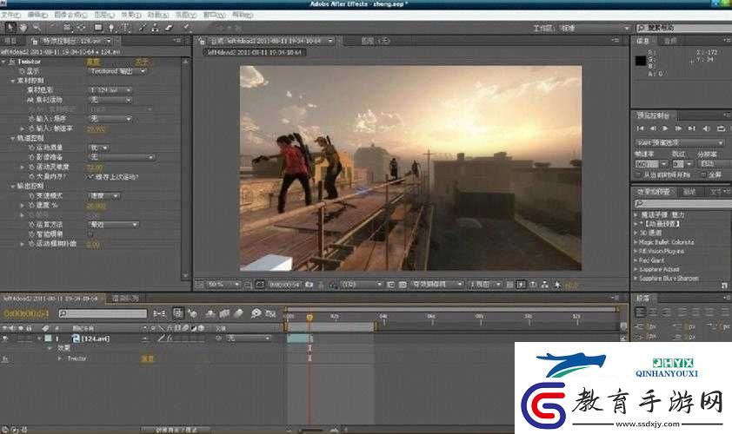Screen dimensions: 732x434
Task: Step to next frame in the preview panel
Action: (x=678, y=128)
